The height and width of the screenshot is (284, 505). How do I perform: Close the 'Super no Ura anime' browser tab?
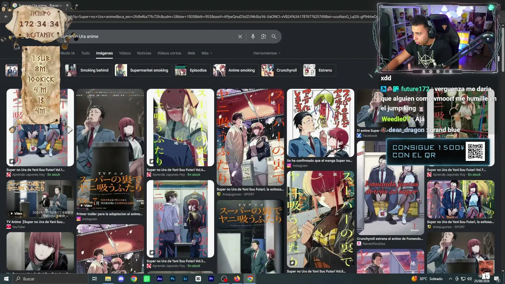(67, 6)
